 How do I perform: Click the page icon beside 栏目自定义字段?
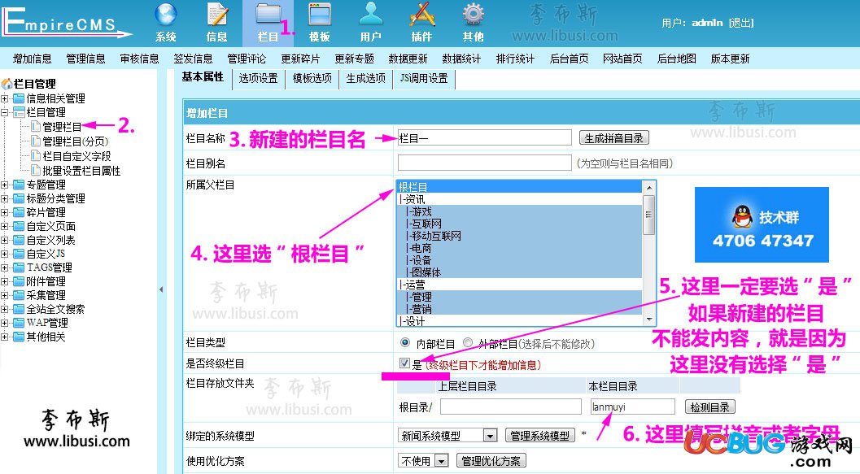36,156
